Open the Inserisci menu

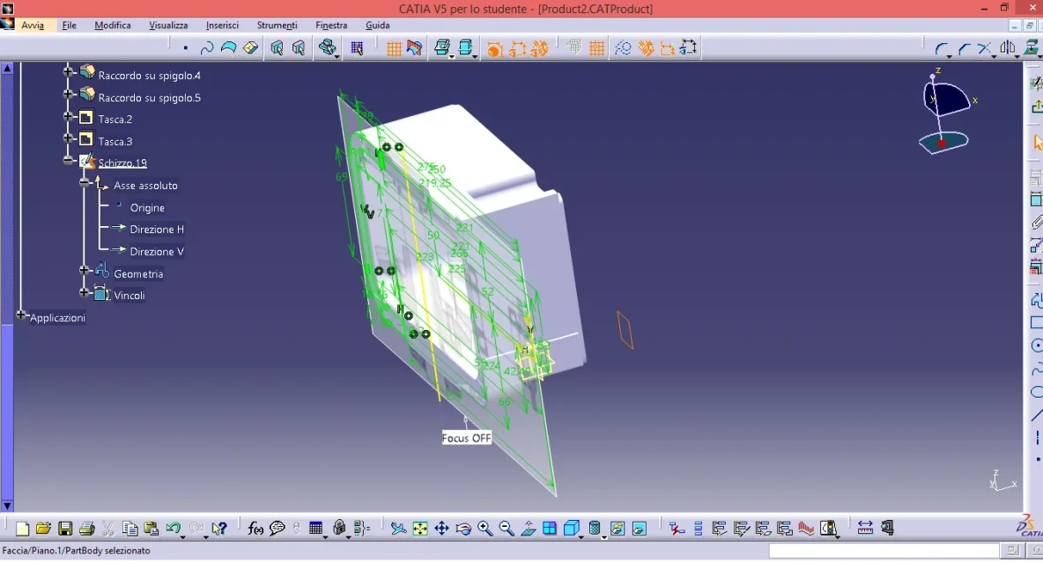(x=222, y=26)
